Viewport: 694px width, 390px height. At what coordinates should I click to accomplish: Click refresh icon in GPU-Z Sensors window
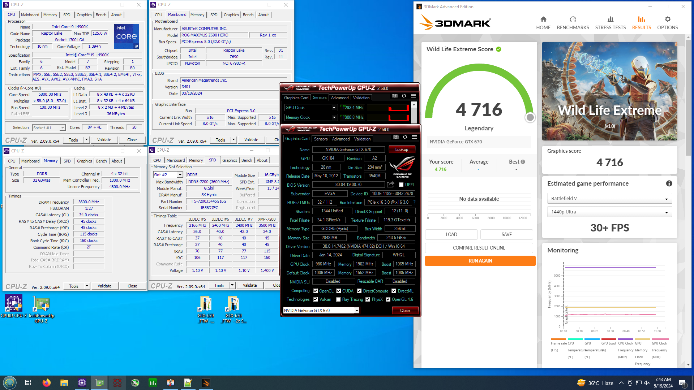404,96
